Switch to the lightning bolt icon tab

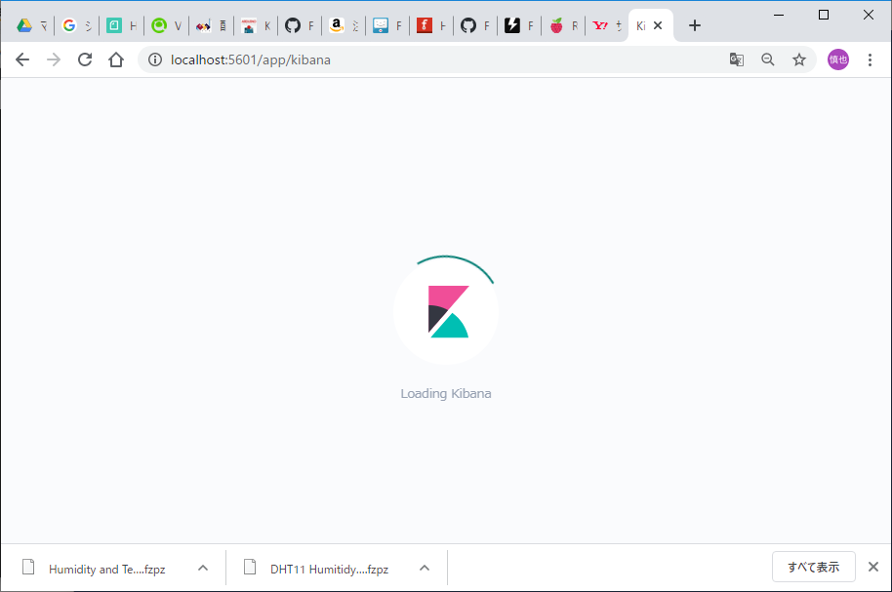pyautogui.click(x=519, y=25)
